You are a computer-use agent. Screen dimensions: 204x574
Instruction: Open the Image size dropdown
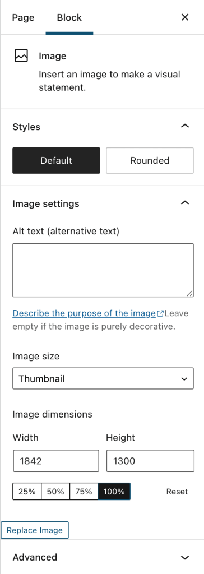coord(103,378)
